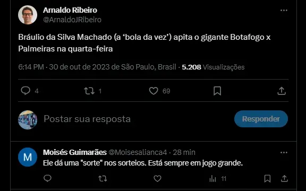View analytics on reply with 11 views
Image resolution: width=306 pixels, height=191 pixels.
click(212, 178)
